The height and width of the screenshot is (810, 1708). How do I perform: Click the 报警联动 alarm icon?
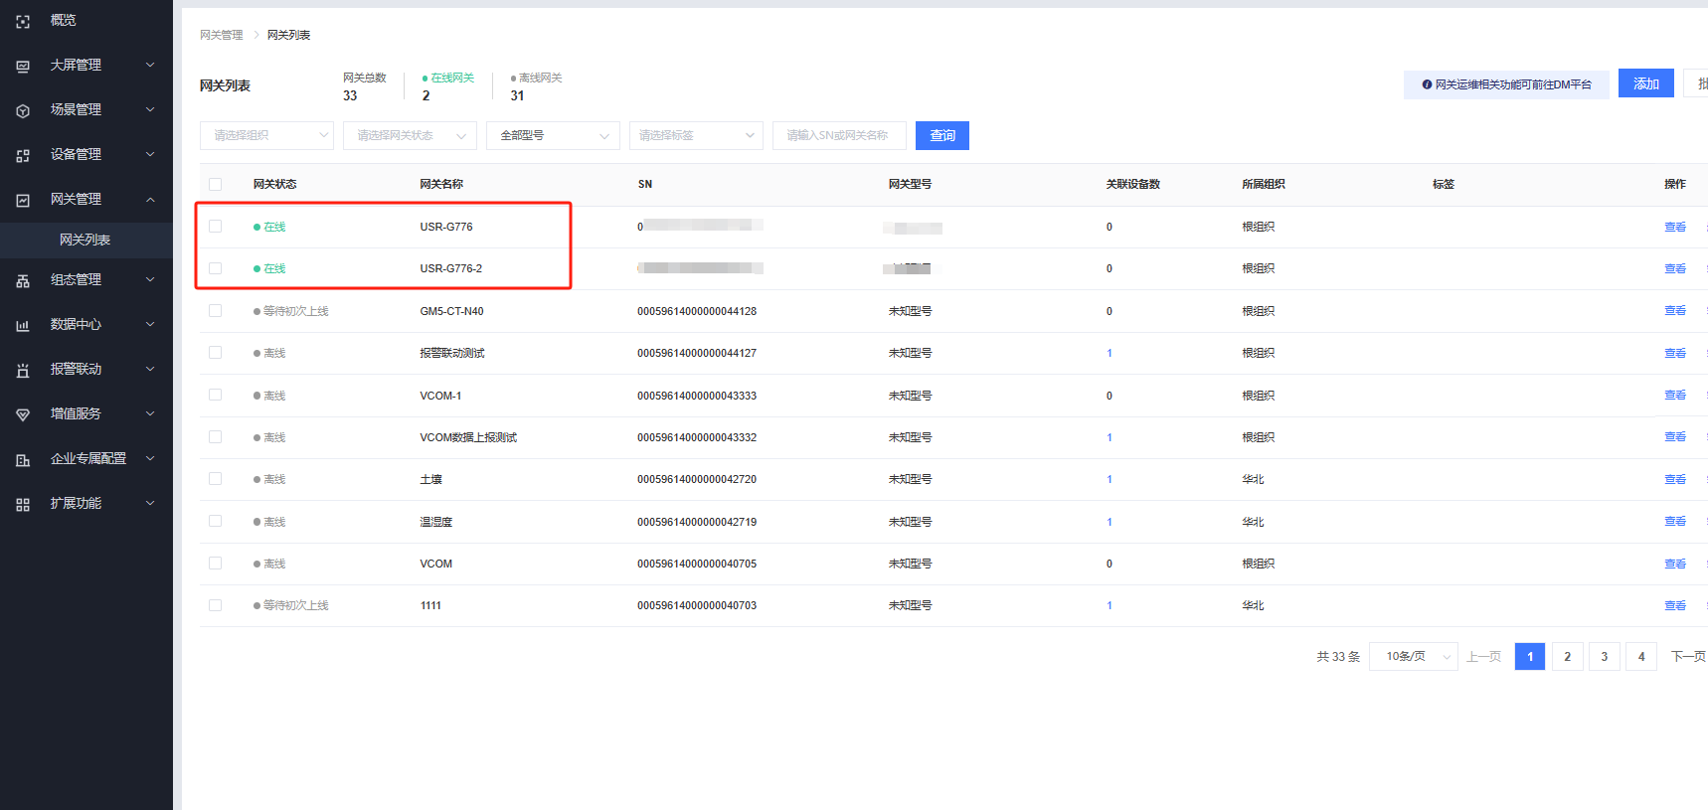coord(23,370)
